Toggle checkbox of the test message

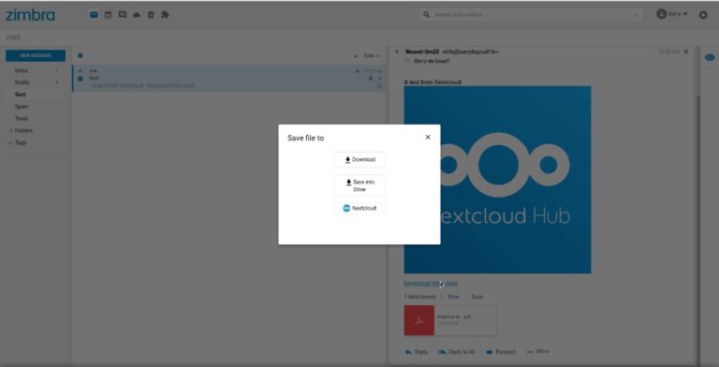81,79
